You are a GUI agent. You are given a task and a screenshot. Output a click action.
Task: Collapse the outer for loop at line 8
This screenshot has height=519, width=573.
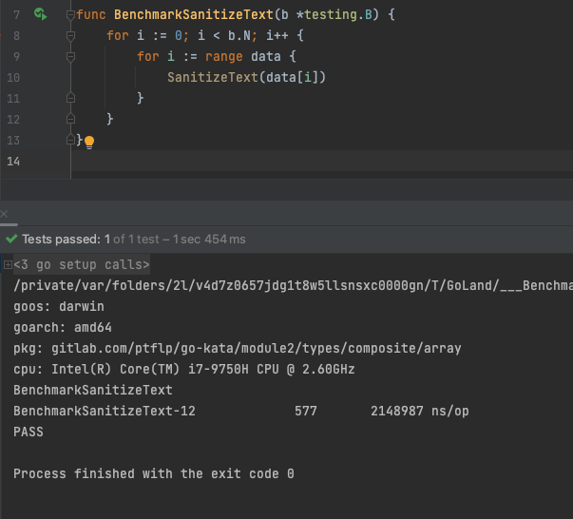(71, 36)
